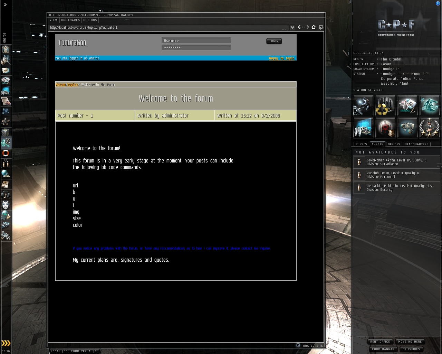Viewport: 442px width, 354px height.
Task: Open the Deliveries button
Action: point(411,349)
